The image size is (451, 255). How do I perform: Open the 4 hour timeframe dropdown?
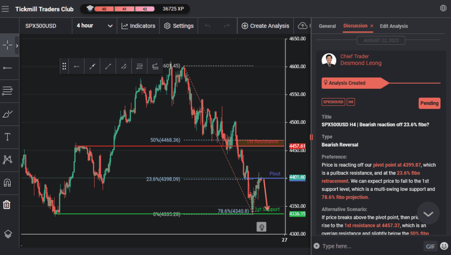point(94,26)
